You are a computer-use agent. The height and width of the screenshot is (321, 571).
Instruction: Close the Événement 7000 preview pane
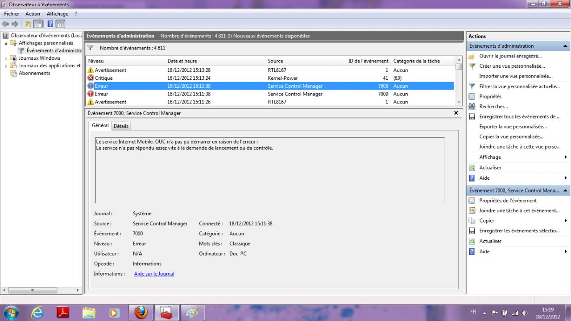click(456, 113)
